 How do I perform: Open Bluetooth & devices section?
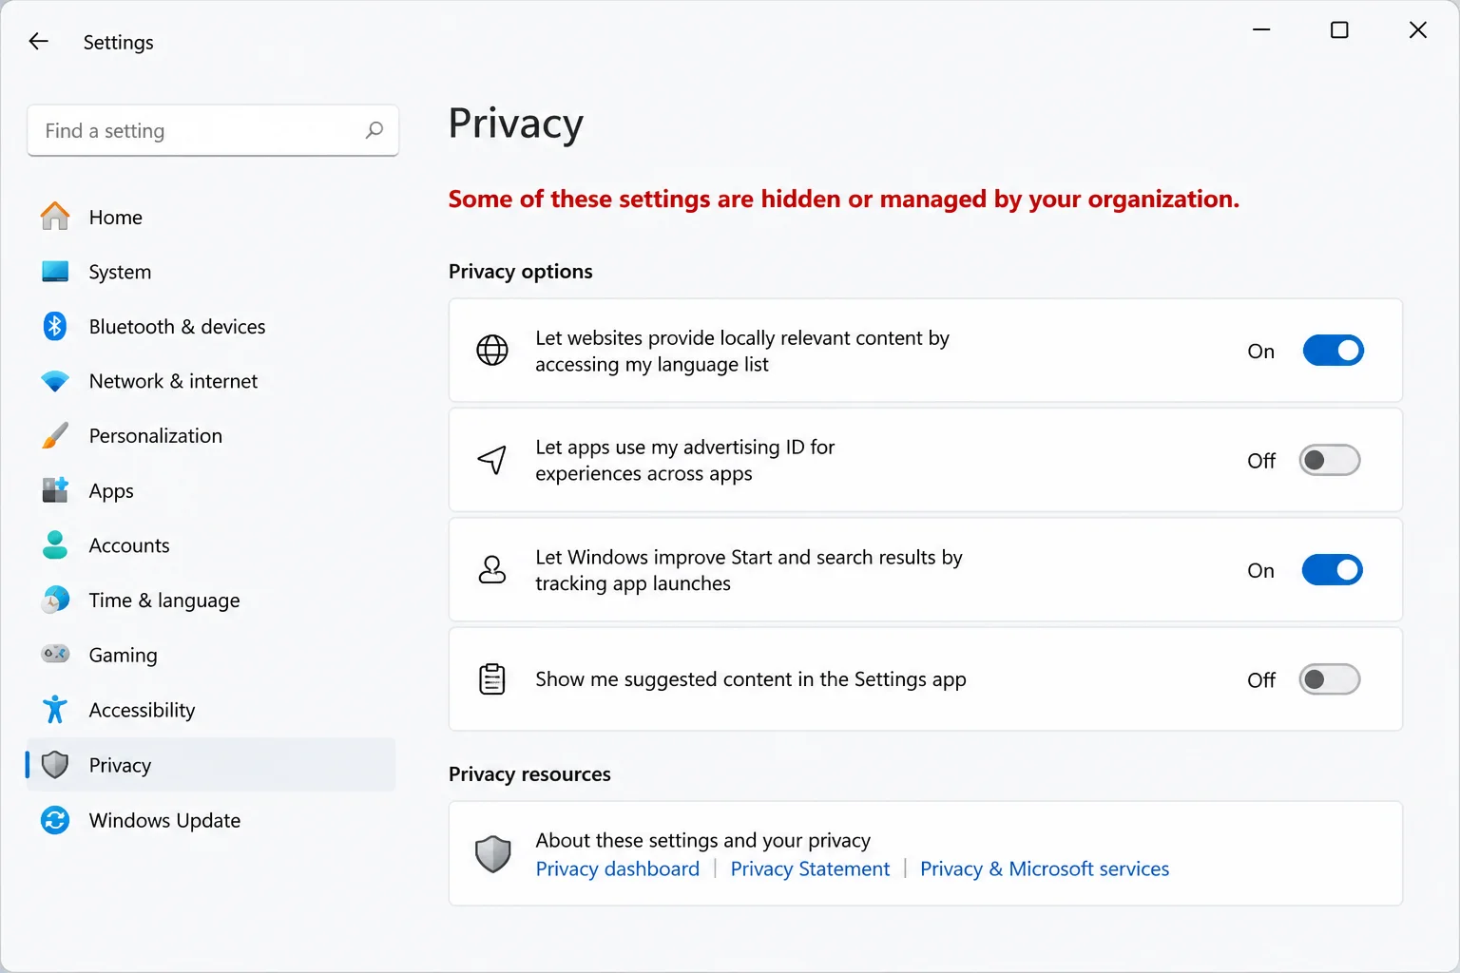click(211, 326)
